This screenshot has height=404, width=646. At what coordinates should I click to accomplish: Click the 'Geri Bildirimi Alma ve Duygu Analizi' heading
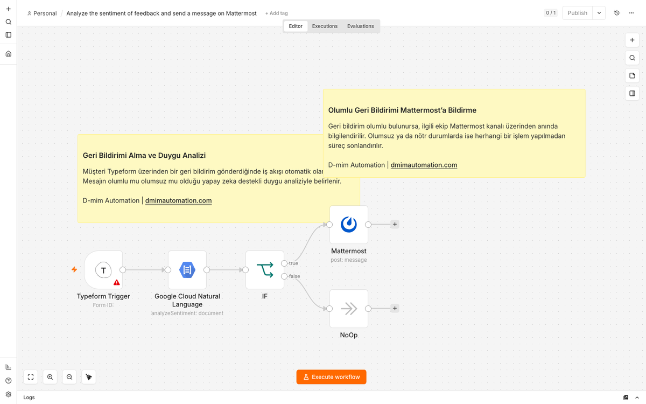[144, 156]
